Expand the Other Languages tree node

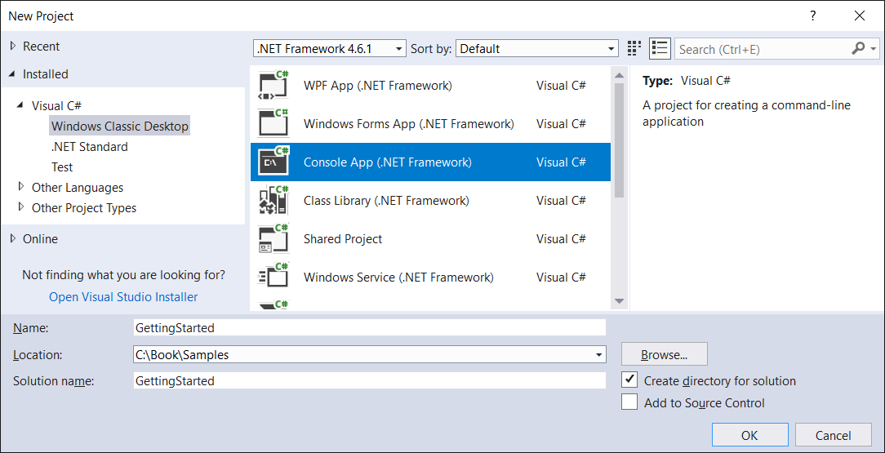(x=21, y=186)
